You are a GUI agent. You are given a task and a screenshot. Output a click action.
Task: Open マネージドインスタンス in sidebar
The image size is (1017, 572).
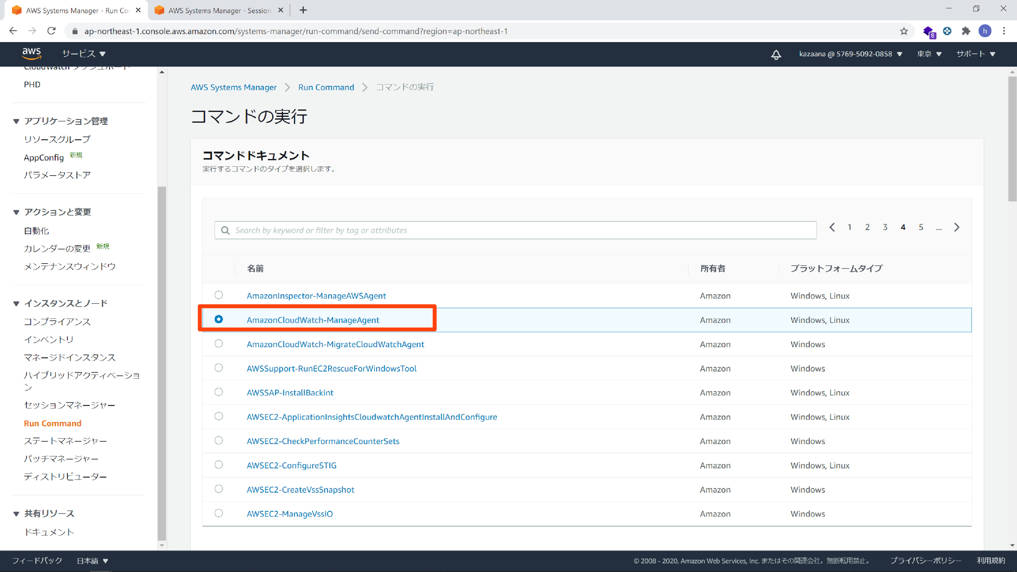(x=70, y=358)
